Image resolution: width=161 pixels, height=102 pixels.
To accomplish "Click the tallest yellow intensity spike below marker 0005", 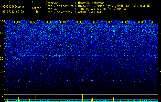I will pos(83,98).
